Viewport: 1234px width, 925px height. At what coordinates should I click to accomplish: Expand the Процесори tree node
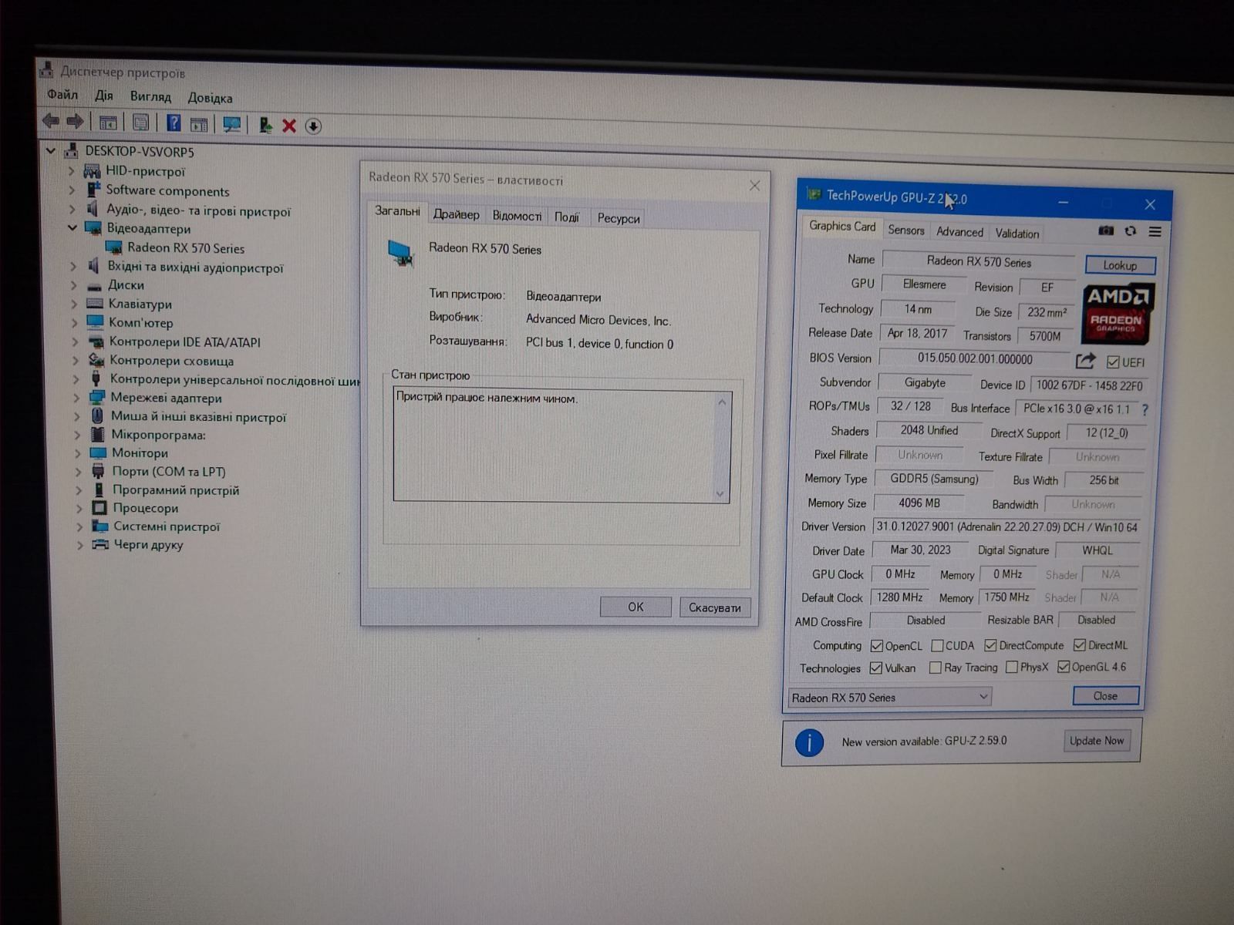click(x=79, y=508)
